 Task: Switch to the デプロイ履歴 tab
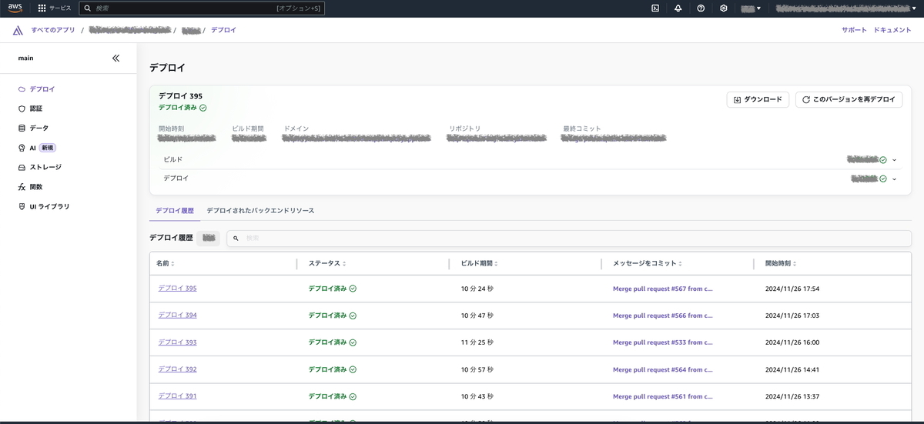point(175,210)
